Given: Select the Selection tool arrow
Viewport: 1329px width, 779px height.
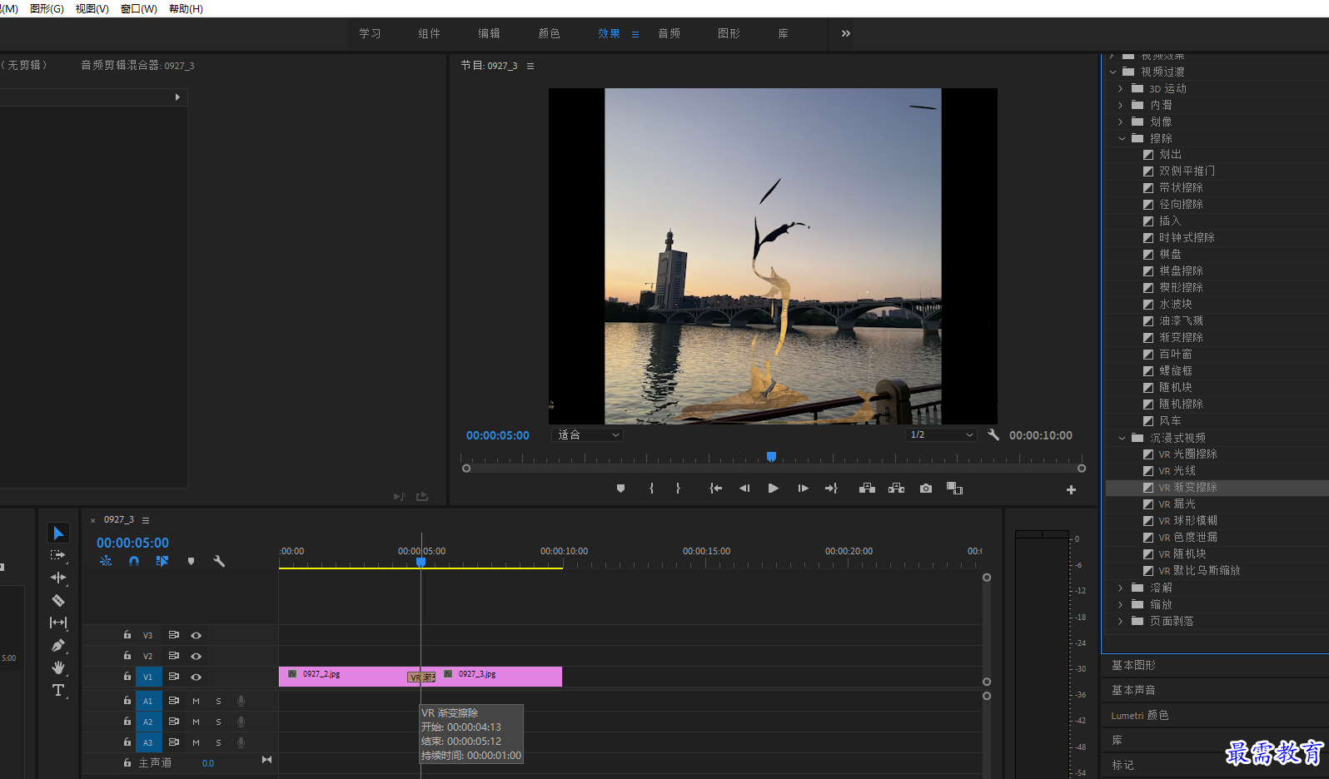Looking at the screenshot, I should pyautogui.click(x=58, y=533).
